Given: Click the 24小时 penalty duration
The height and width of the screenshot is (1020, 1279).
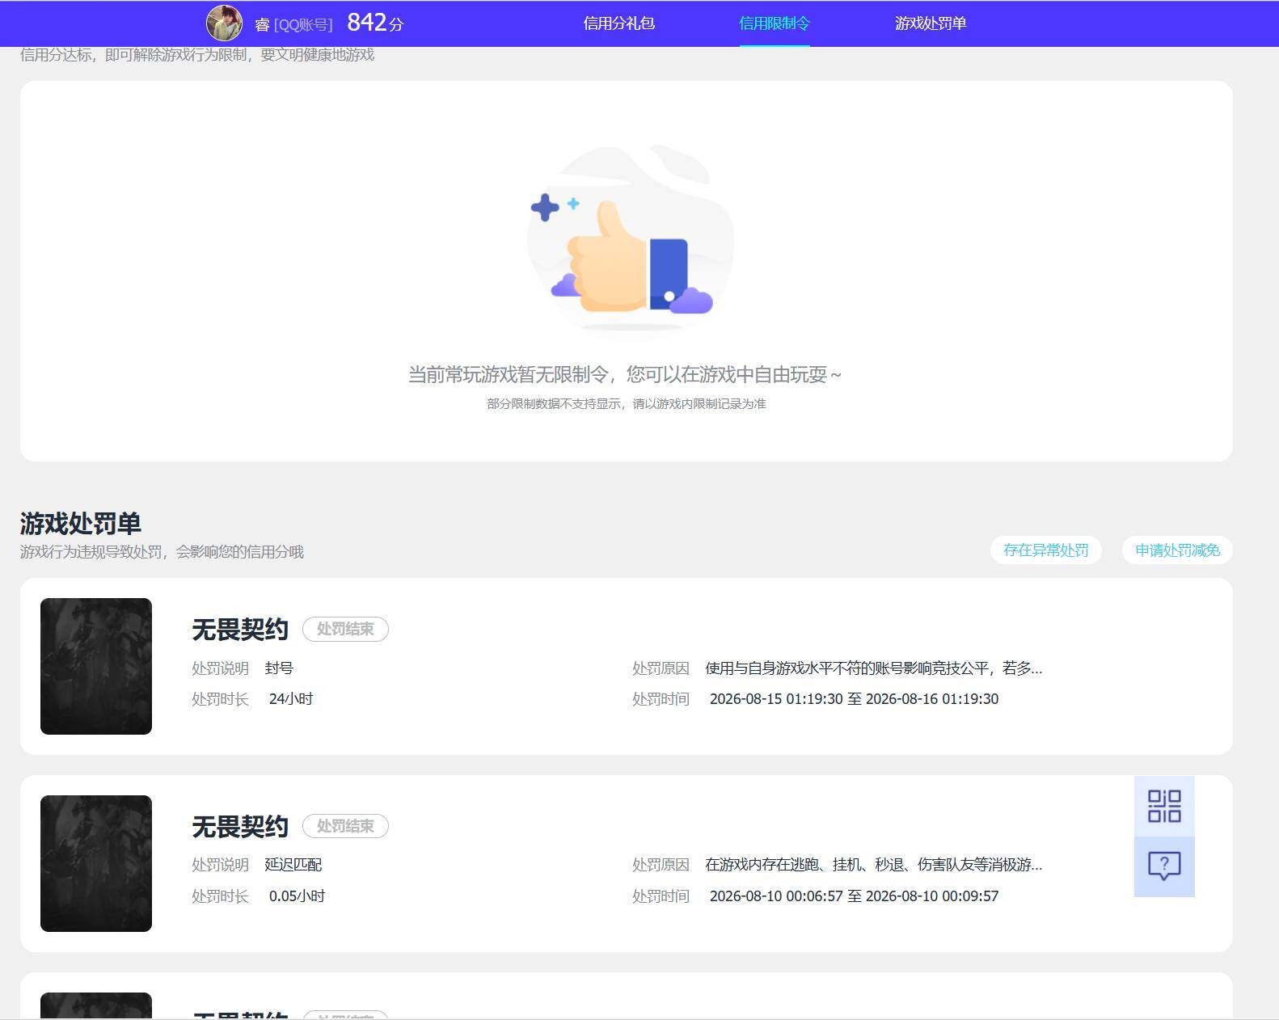Looking at the screenshot, I should pyautogui.click(x=291, y=699).
